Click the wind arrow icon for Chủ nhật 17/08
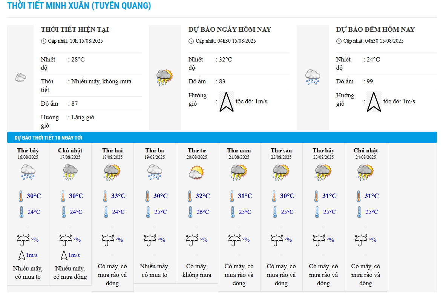The height and width of the screenshot is (295, 443). [x=64, y=255]
